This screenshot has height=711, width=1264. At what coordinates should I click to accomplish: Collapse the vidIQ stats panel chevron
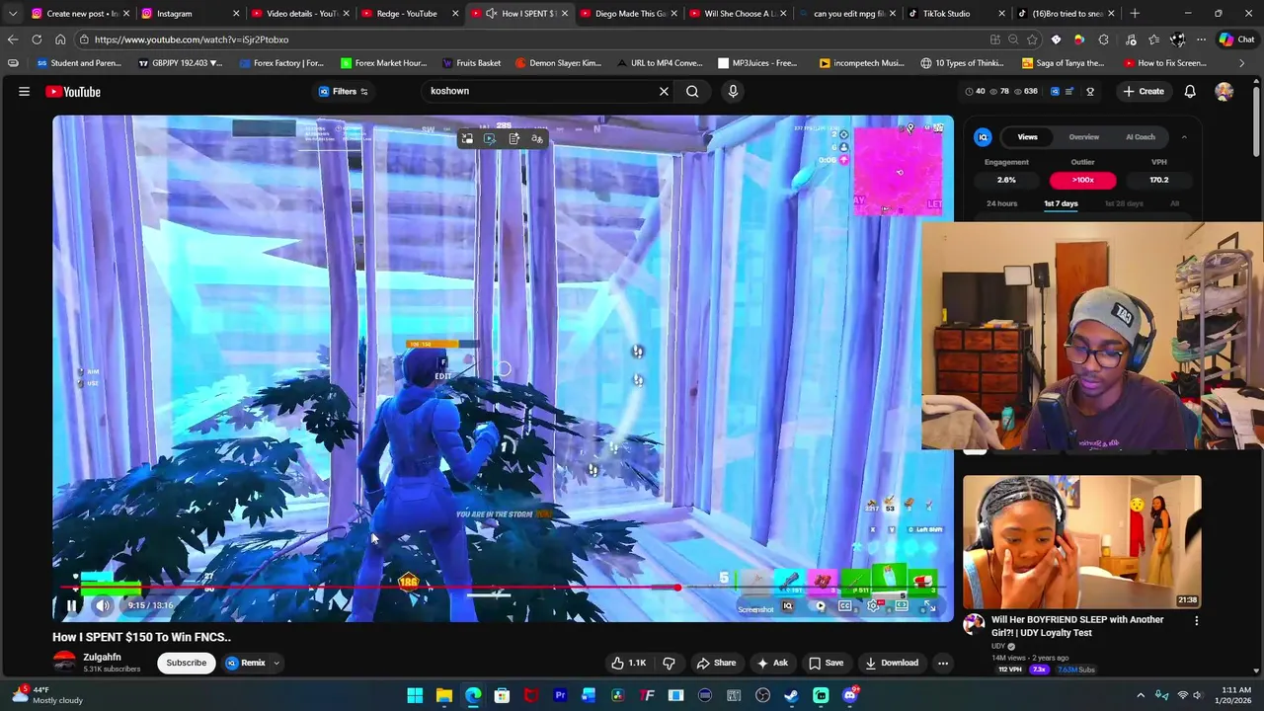pyautogui.click(x=1184, y=137)
